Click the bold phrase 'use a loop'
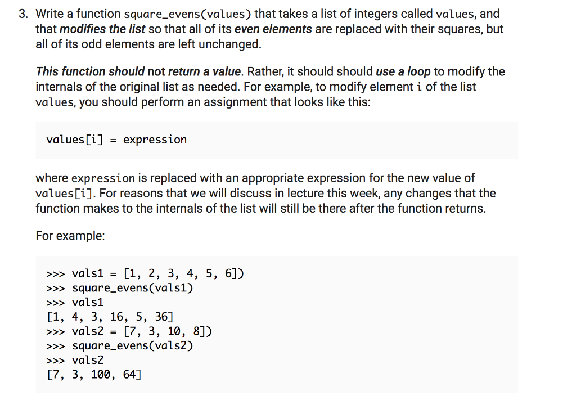576x400 pixels. click(x=403, y=71)
